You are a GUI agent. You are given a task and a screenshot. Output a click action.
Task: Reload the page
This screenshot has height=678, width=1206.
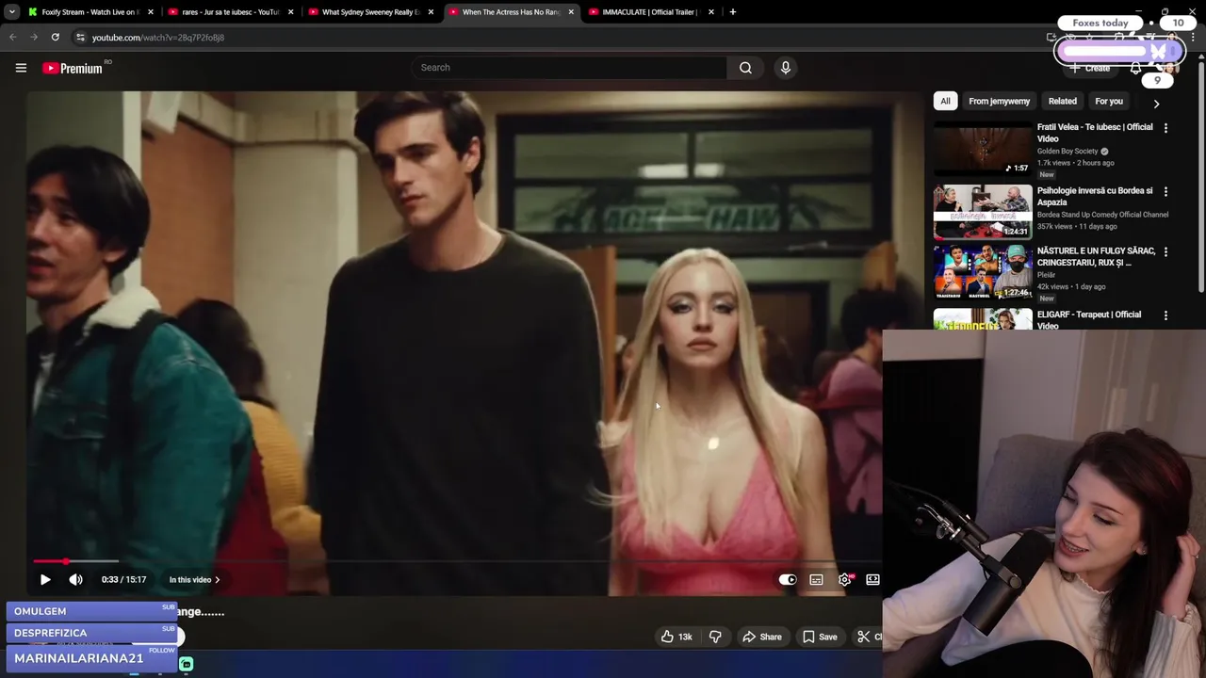click(55, 38)
